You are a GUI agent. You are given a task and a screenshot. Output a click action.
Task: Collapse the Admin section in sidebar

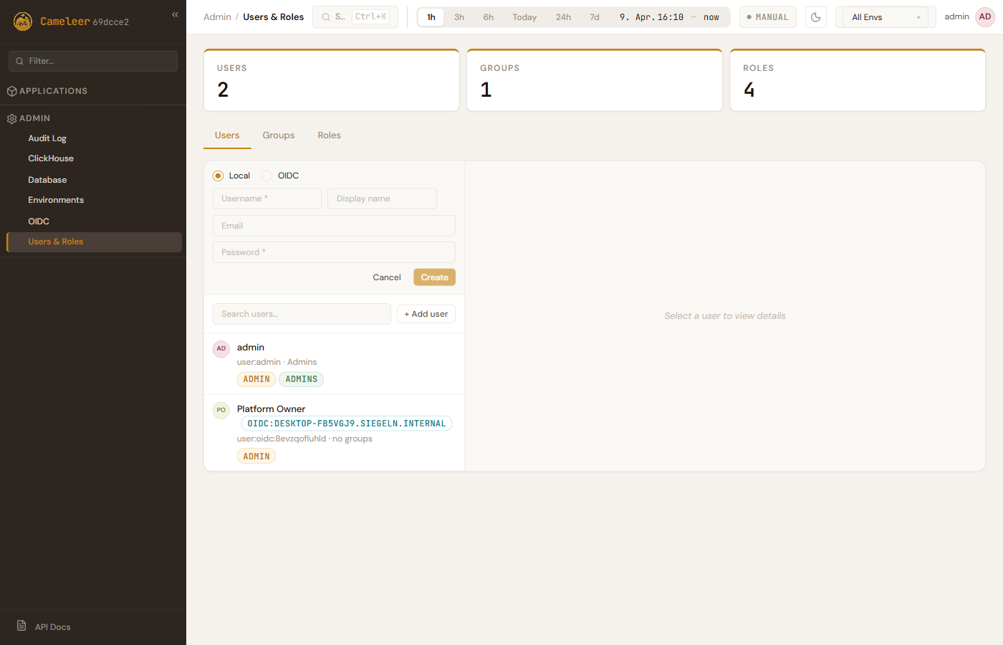[34, 118]
